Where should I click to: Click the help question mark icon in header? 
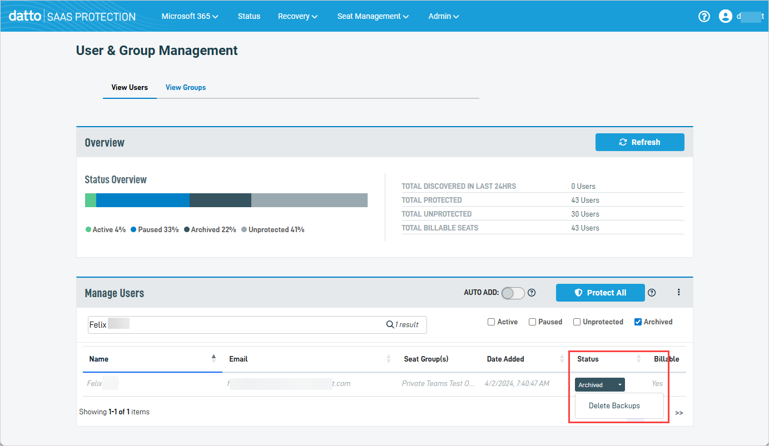click(704, 16)
